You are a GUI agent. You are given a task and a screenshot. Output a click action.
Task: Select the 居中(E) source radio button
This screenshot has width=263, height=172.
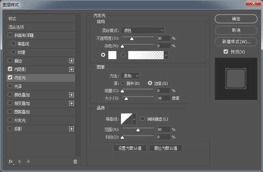coord(122,83)
